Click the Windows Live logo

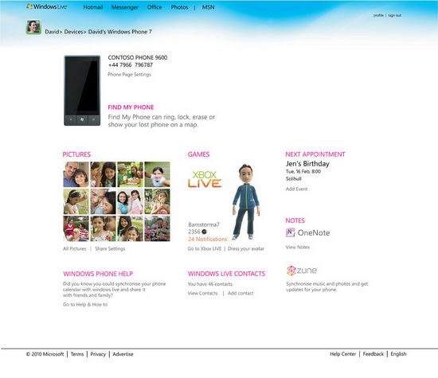[x=47, y=6]
